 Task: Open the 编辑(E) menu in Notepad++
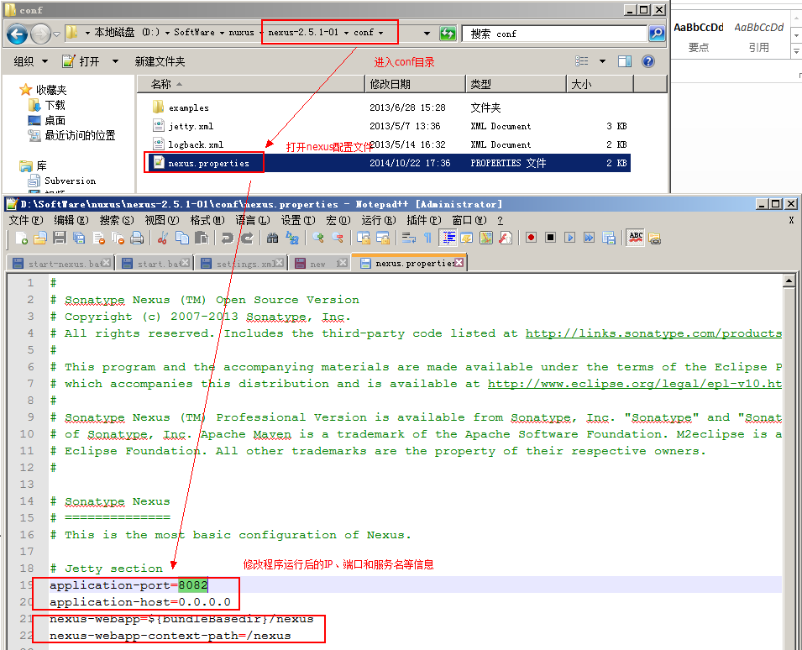pos(71,220)
